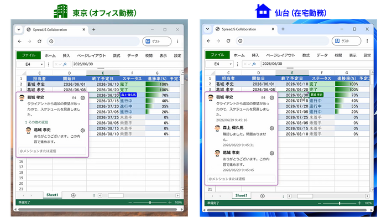Viewport: 387px width, 218px height.
Task: Click the ゲスト profile button in Tokyo window
Action: [x=156, y=41]
